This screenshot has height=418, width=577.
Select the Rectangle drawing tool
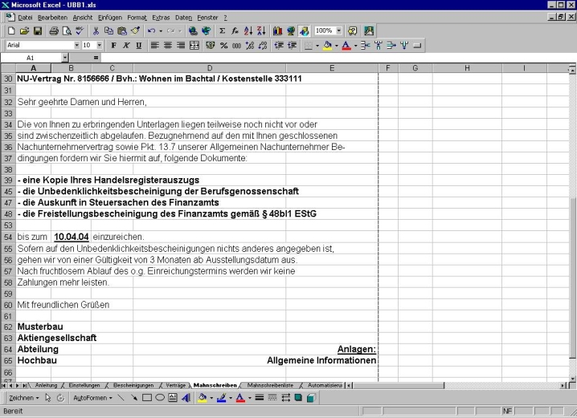[147, 397]
